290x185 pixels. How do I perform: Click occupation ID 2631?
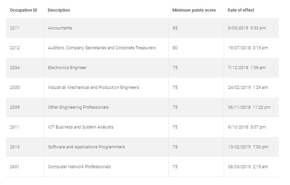click(15, 167)
